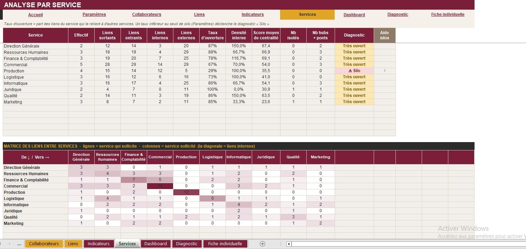This screenshot has width=526, height=249.
Task: Click the 100% opening rate cell for Juridique
Action: pos(212,89)
